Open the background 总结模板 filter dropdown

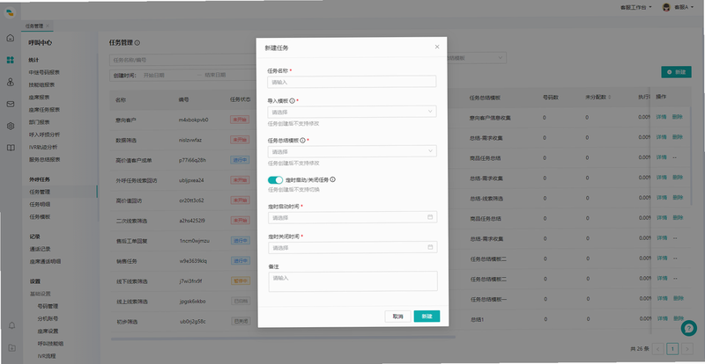click(477, 58)
